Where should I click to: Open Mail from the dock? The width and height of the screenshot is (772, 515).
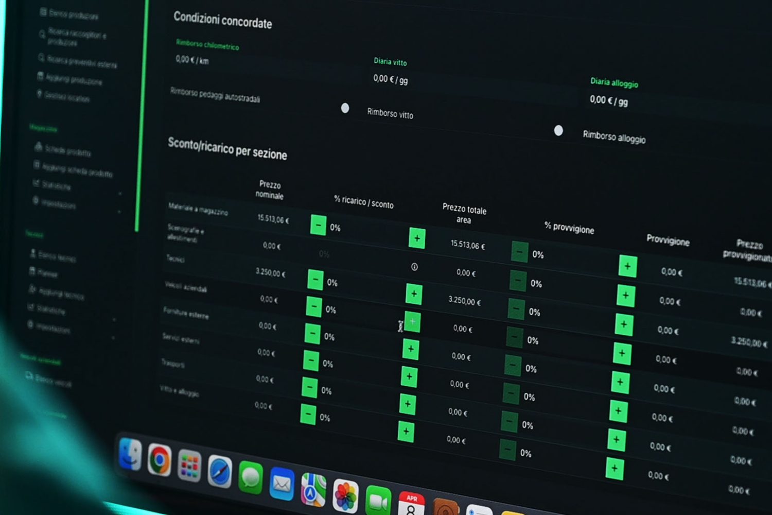[x=282, y=484]
